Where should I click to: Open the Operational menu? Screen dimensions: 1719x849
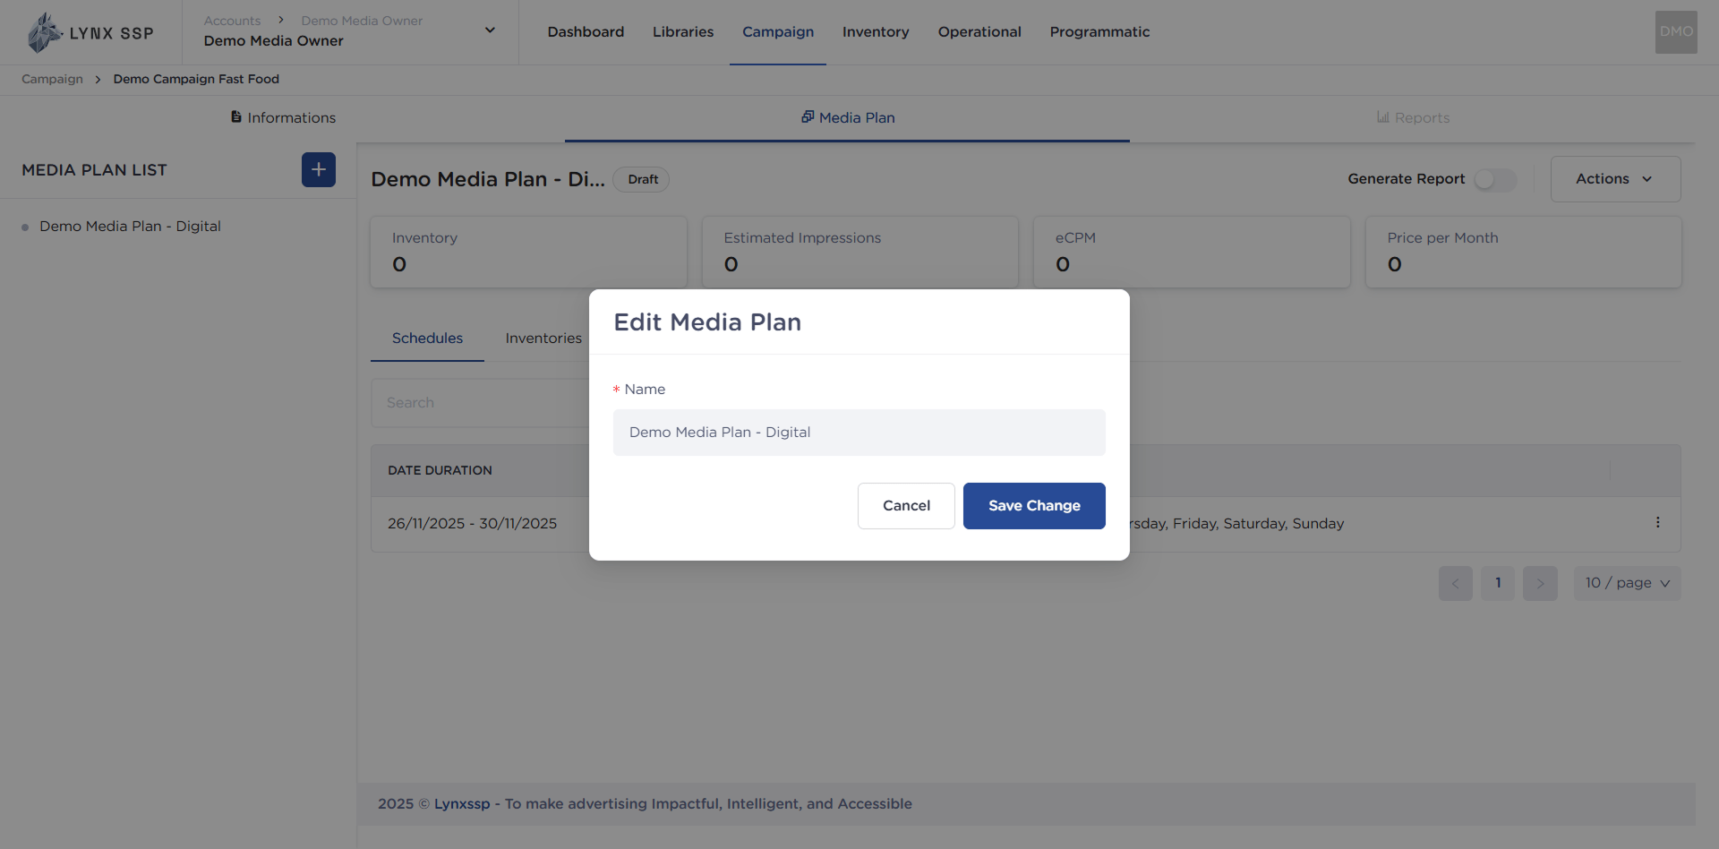(979, 31)
